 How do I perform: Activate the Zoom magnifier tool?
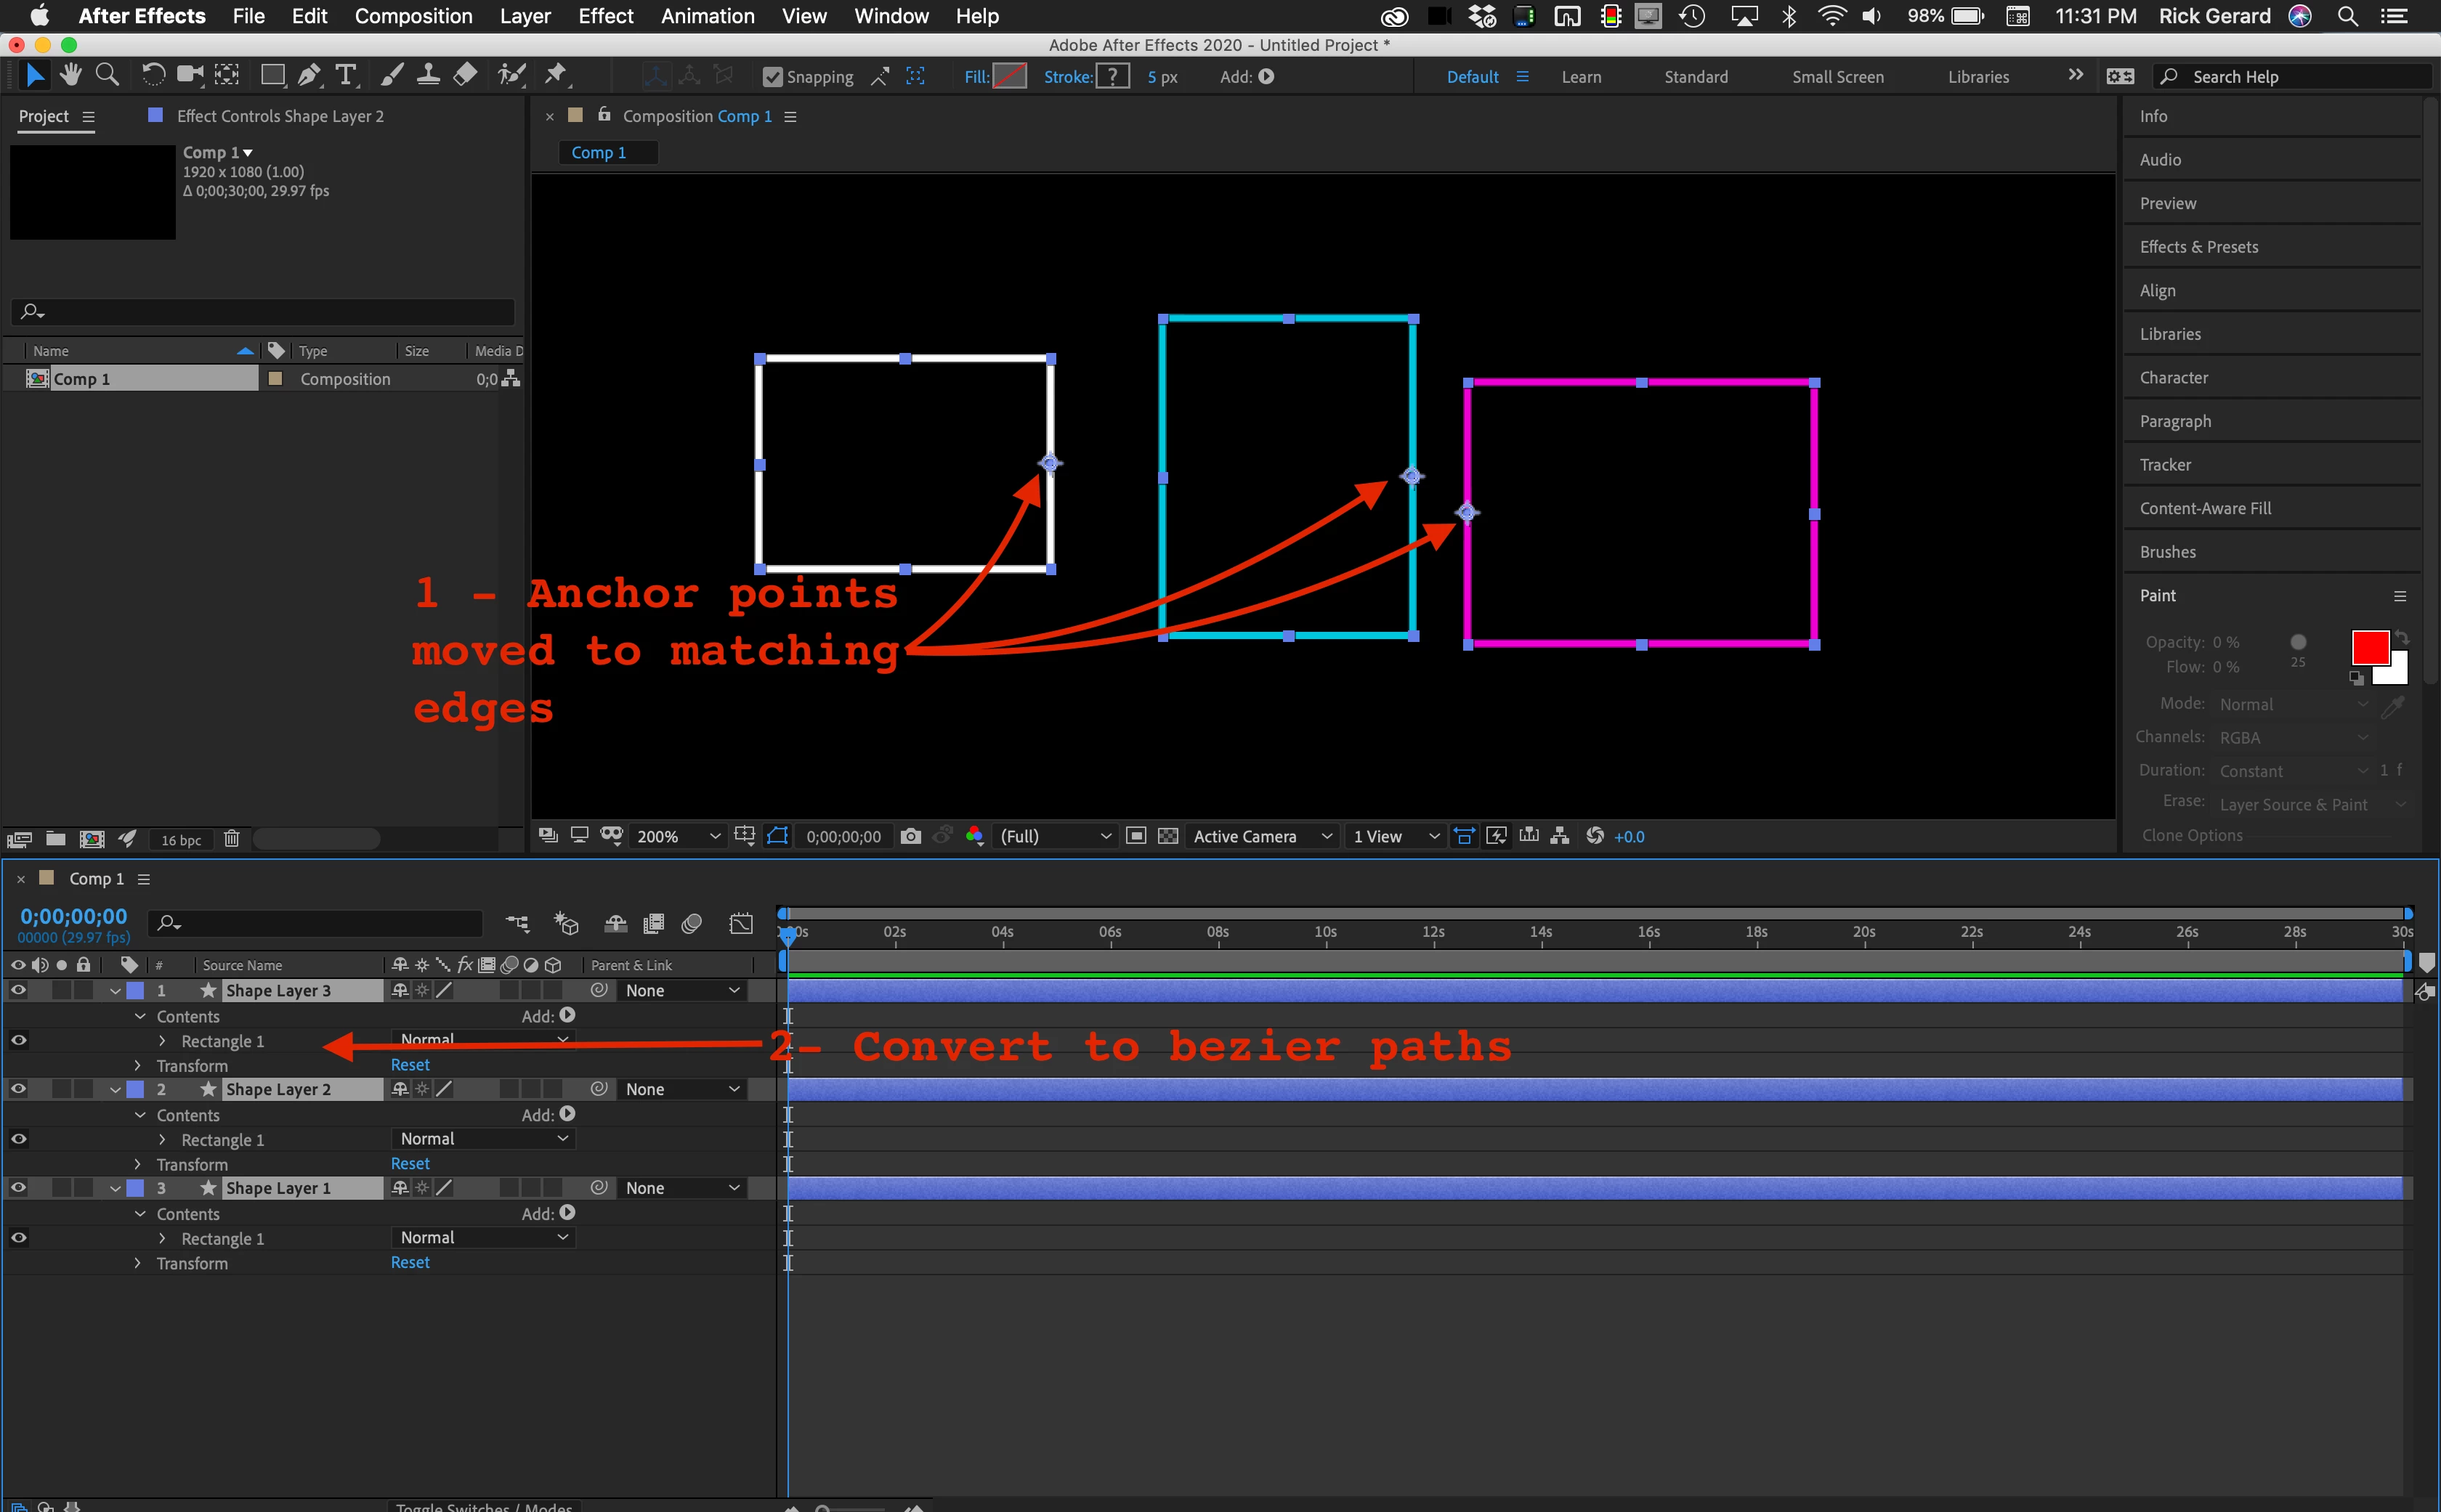click(107, 75)
